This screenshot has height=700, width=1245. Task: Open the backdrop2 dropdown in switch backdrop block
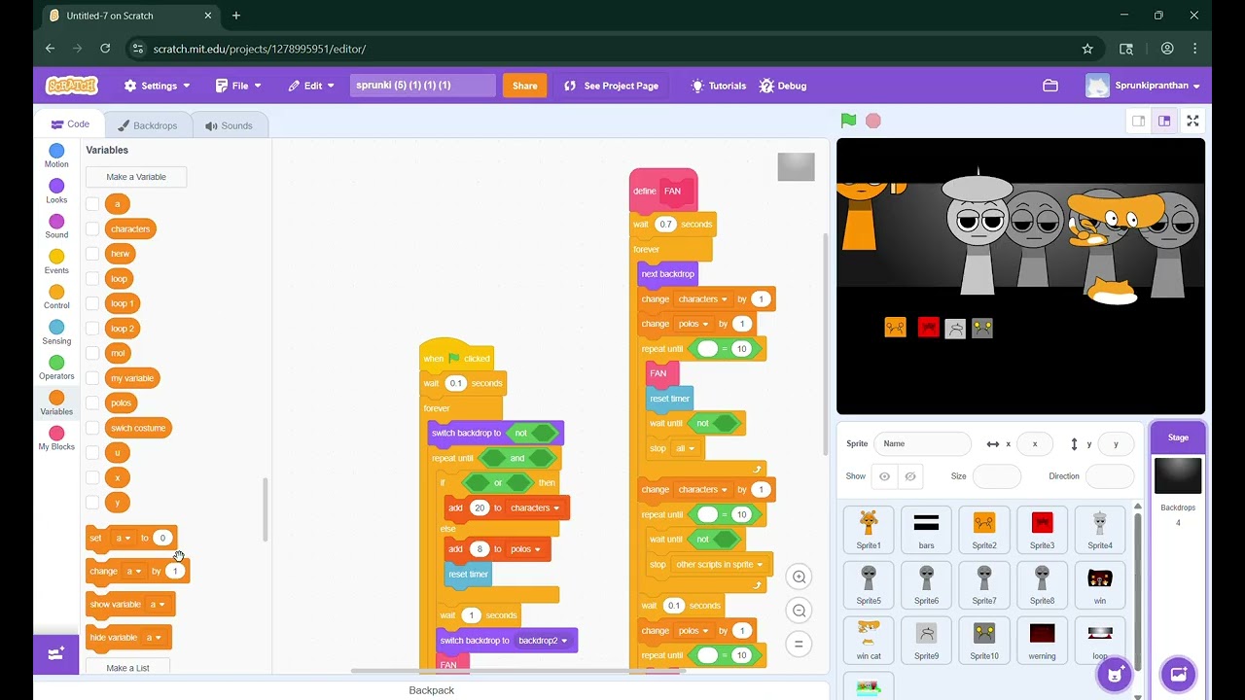pyautogui.click(x=543, y=641)
